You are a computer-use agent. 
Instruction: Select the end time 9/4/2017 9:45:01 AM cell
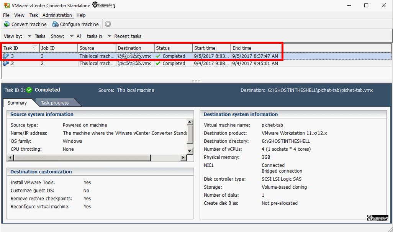pos(255,63)
